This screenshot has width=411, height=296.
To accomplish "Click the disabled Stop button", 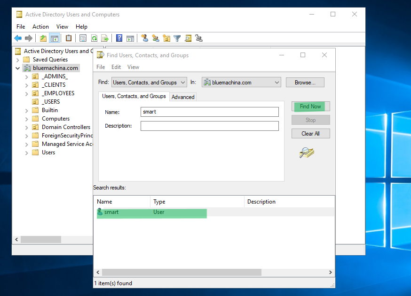I will click(311, 120).
